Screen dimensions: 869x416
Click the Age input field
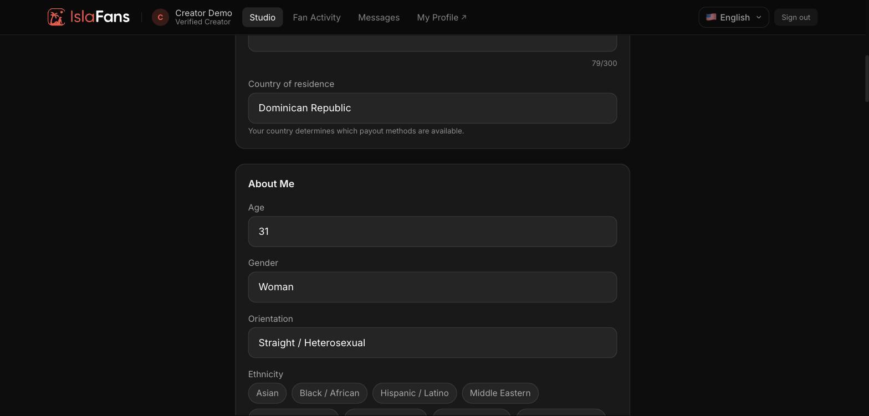click(x=432, y=232)
